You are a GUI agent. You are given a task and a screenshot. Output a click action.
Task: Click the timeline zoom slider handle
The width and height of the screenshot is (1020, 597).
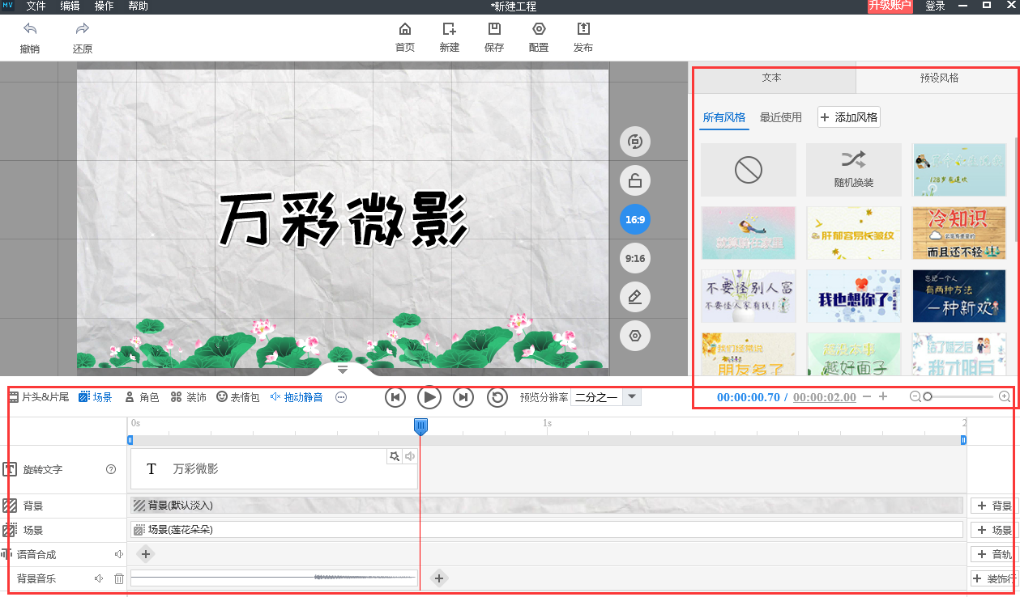pos(928,396)
